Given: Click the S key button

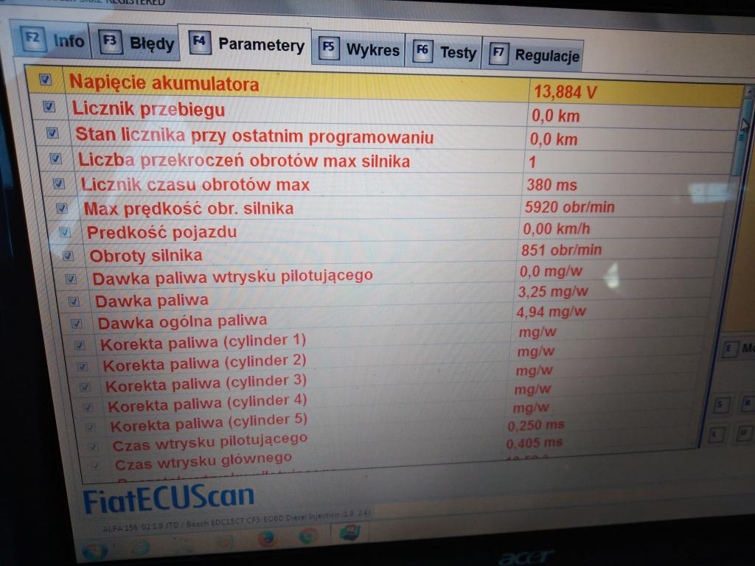Looking at the screenshot, I should tap(721, 405).
